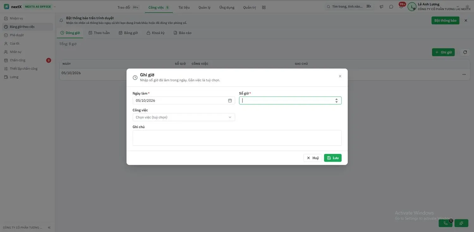The height and width of the screenshot is (232, 474).
Task: Open the three-dot menu on 05/10/2026 row
Action: [464, 74]
